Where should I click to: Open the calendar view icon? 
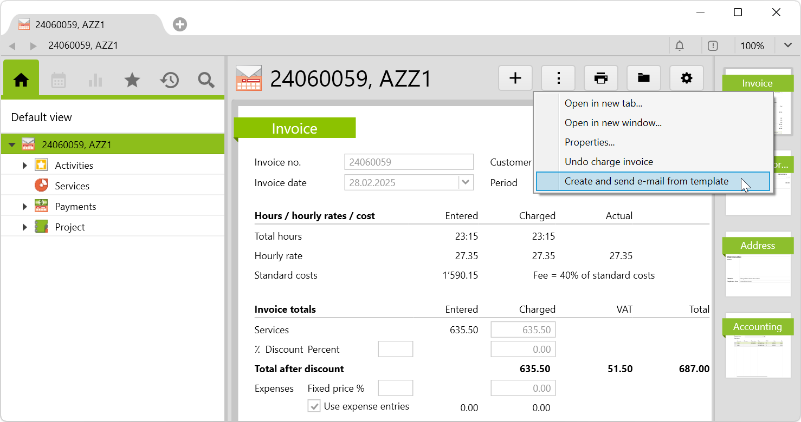coord(59,81)
